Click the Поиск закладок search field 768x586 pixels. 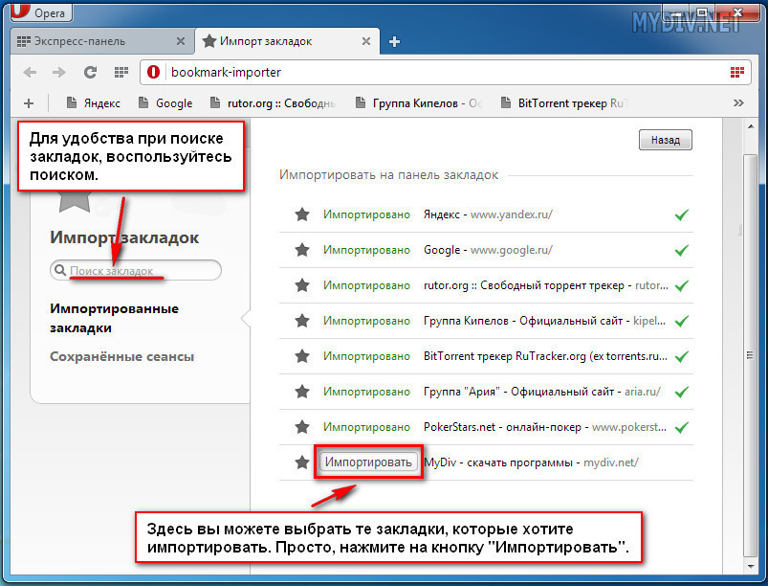136,270
